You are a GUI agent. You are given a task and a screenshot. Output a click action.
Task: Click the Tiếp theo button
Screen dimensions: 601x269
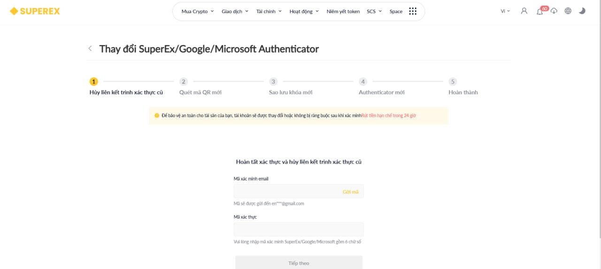[x=299, y=262]
